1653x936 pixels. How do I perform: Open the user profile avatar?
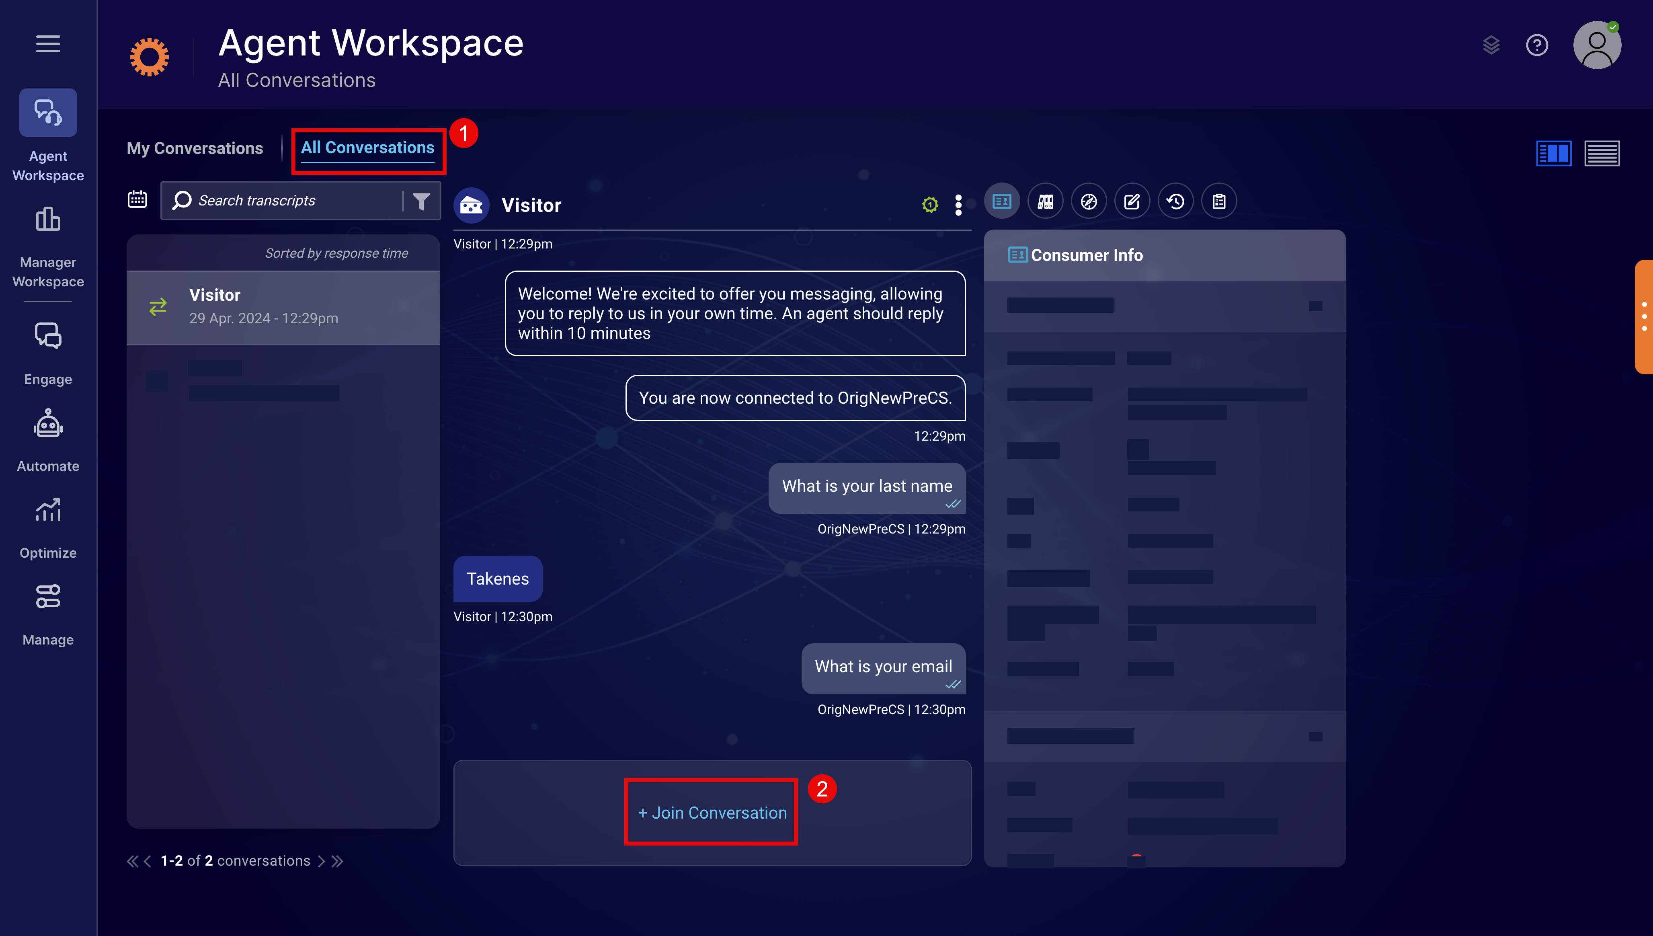click(x=1597, y=45)
